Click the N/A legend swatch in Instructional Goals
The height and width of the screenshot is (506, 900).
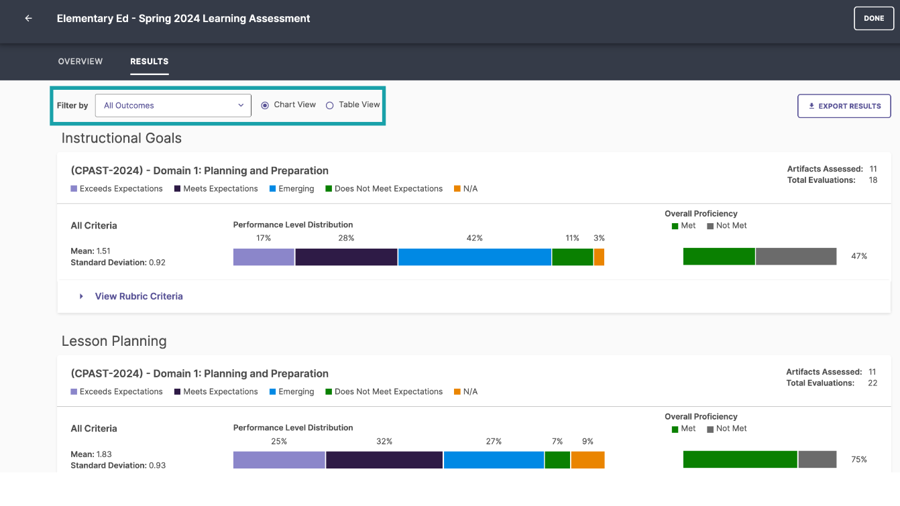point(457,189)
